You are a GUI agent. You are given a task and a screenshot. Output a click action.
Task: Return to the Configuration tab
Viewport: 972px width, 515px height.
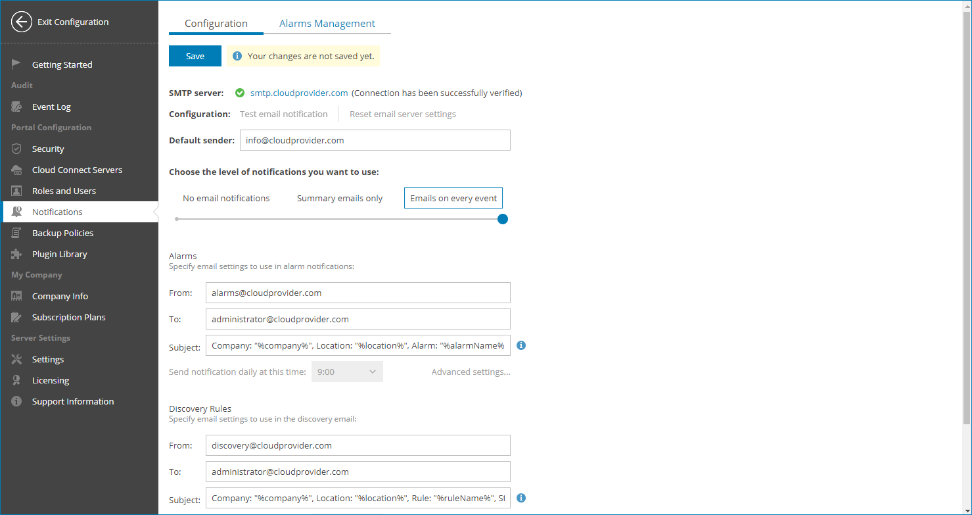[x=216, y=22]
